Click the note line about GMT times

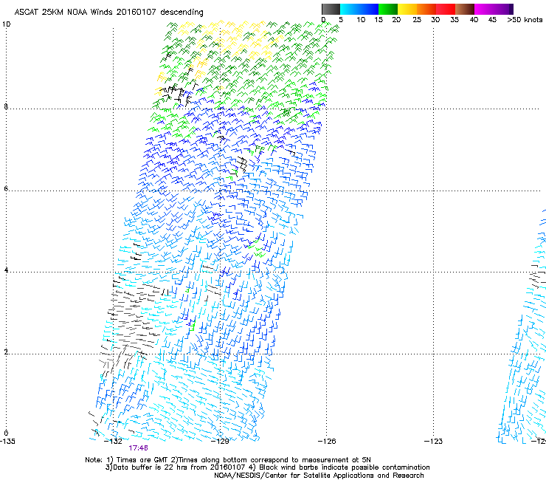pos(228,460)
